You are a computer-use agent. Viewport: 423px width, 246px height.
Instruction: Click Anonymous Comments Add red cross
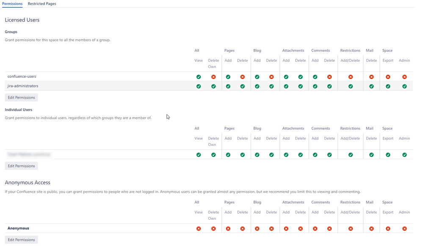pyautogui.click(x=315, y=229)
